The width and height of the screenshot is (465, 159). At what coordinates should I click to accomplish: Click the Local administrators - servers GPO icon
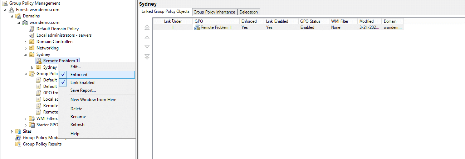(x=32, y=35)
